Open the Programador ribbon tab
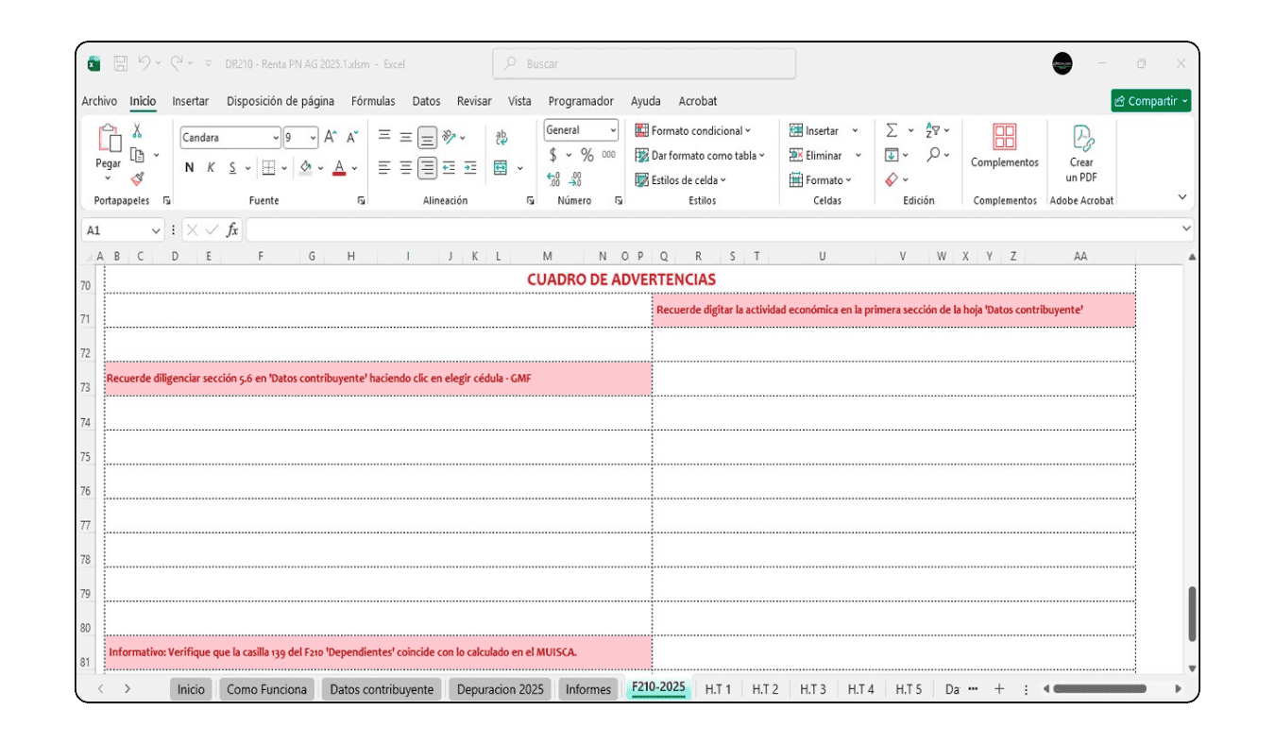 (580, 100)
